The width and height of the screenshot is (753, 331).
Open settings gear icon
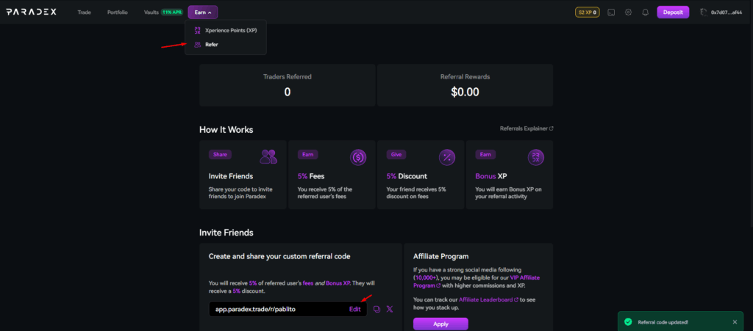pyautogui.click(x=628, y=12)
